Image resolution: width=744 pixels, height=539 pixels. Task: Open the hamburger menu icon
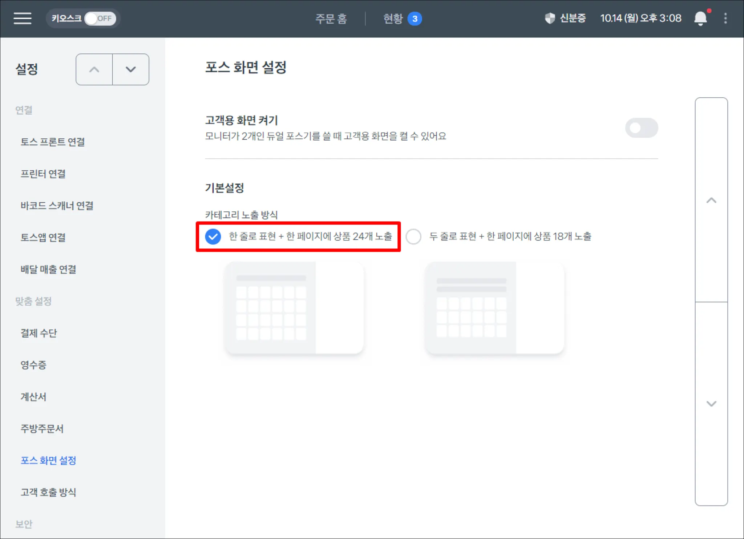point(23,18)
